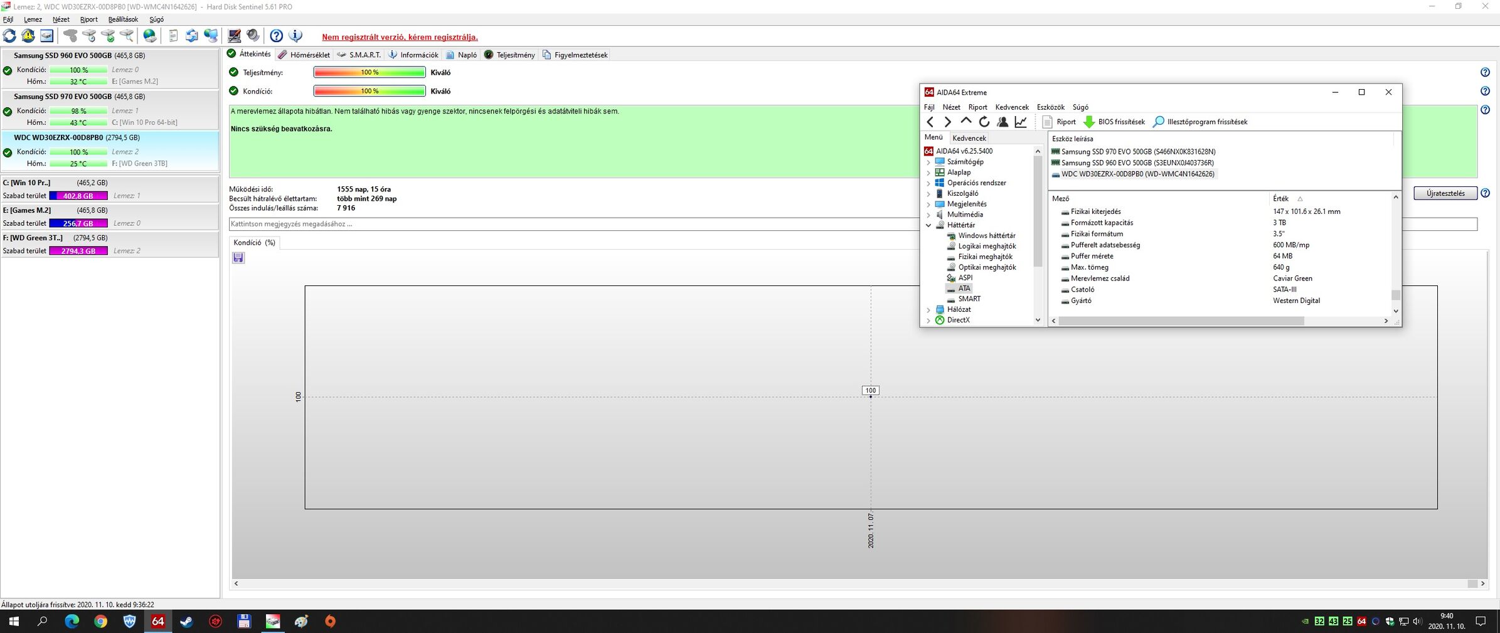Screen dimensions: 1500x633
Task: Click the volume speaker icon in system tray
Action: point(1417,622)
